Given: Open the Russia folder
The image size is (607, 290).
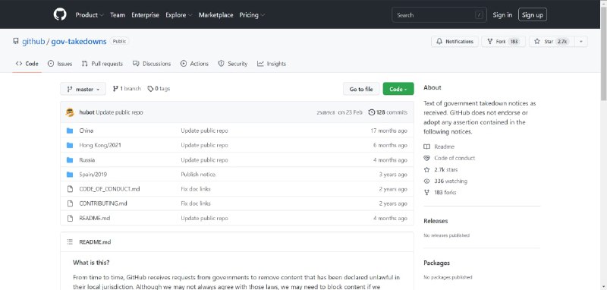Looking at the screenshot, I should (86, 160).
